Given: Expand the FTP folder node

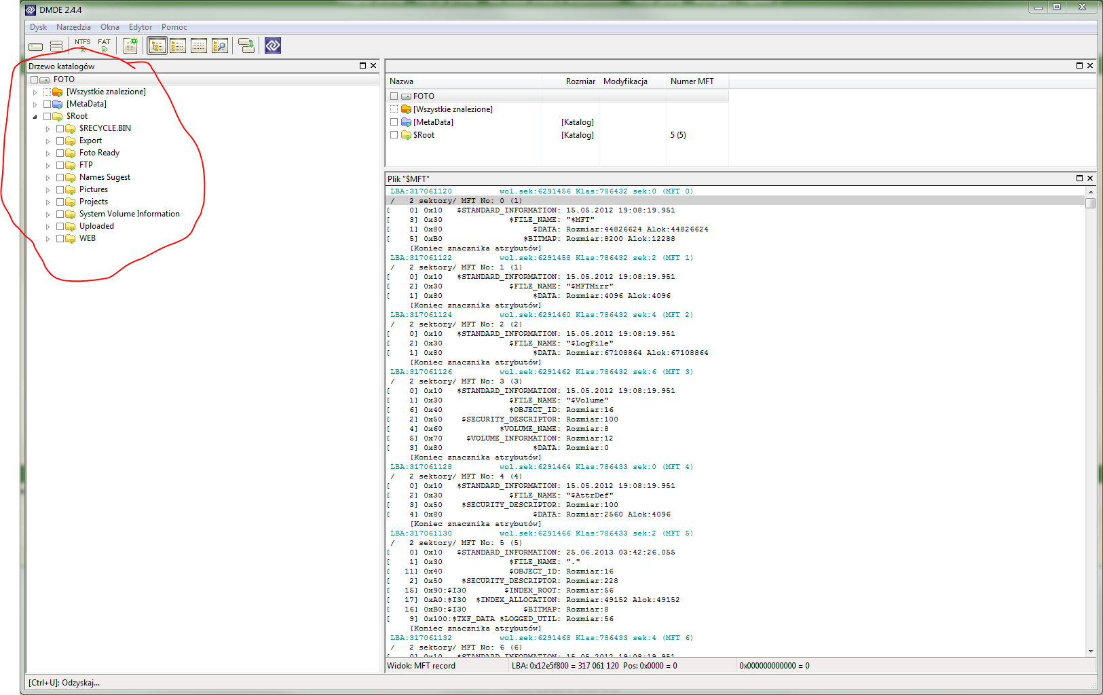Looking at the screenshot, I should [x=48, y=166].
